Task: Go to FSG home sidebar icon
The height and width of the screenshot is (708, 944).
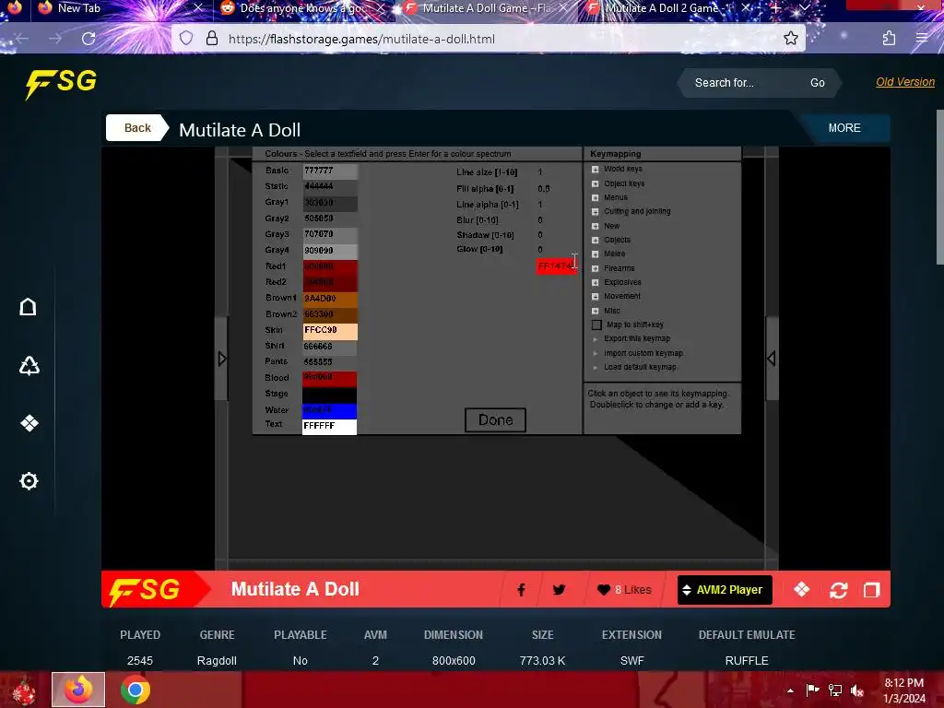Action: coord(29,307)
